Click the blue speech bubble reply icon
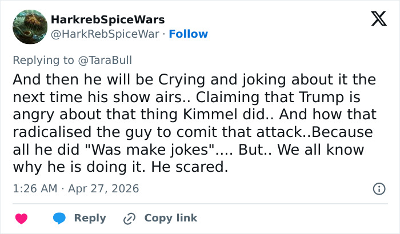The height and width of the screenshot is (234, 400). (x=59, y=219)
